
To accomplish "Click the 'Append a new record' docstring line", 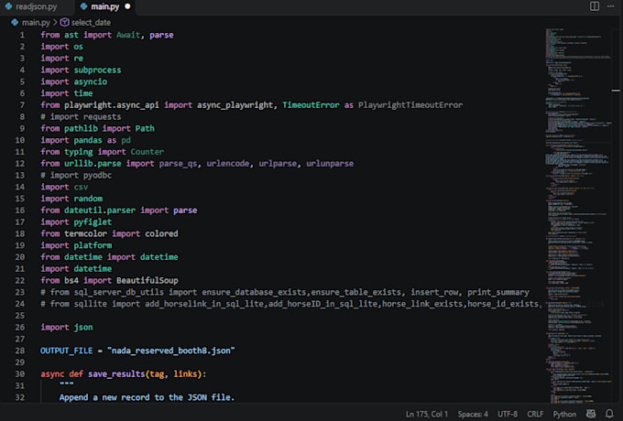I will tap(147, 397).
